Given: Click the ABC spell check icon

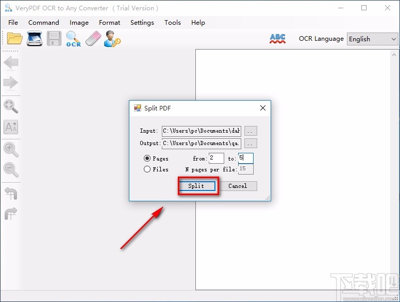Looking at the screenshot, I should coord(277,39).
